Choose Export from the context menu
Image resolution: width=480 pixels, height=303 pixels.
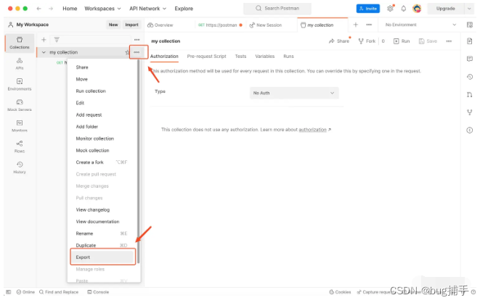click(x=103, y=257)
